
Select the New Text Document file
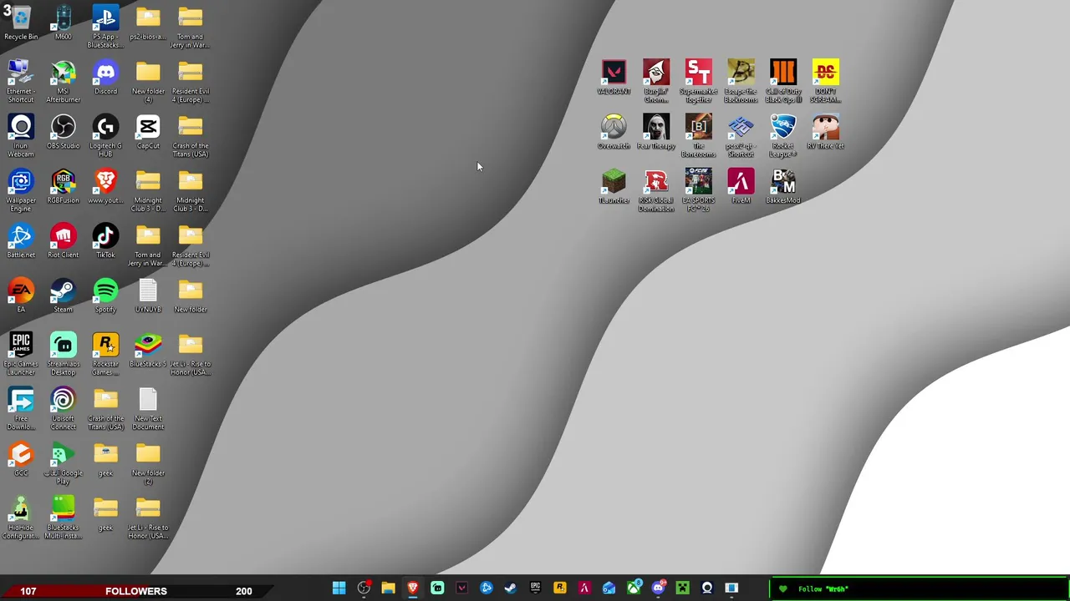148,408
